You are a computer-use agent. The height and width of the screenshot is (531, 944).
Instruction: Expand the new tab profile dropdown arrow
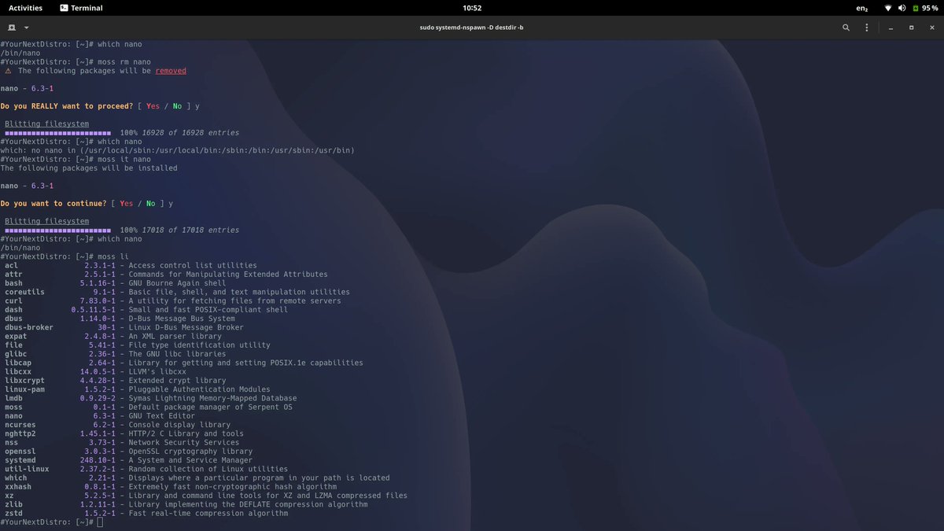click(27, 28)
